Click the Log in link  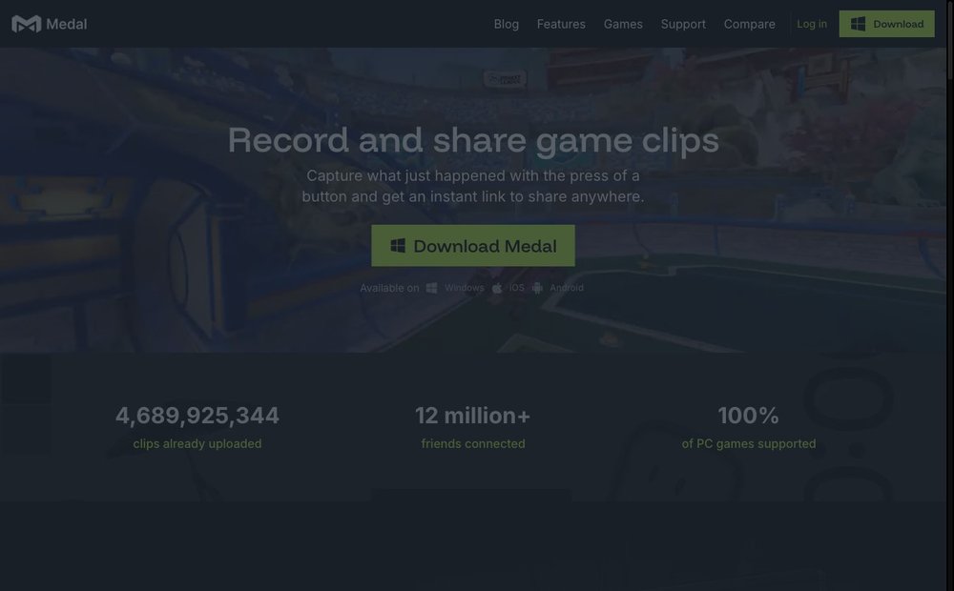pos(812,25)
